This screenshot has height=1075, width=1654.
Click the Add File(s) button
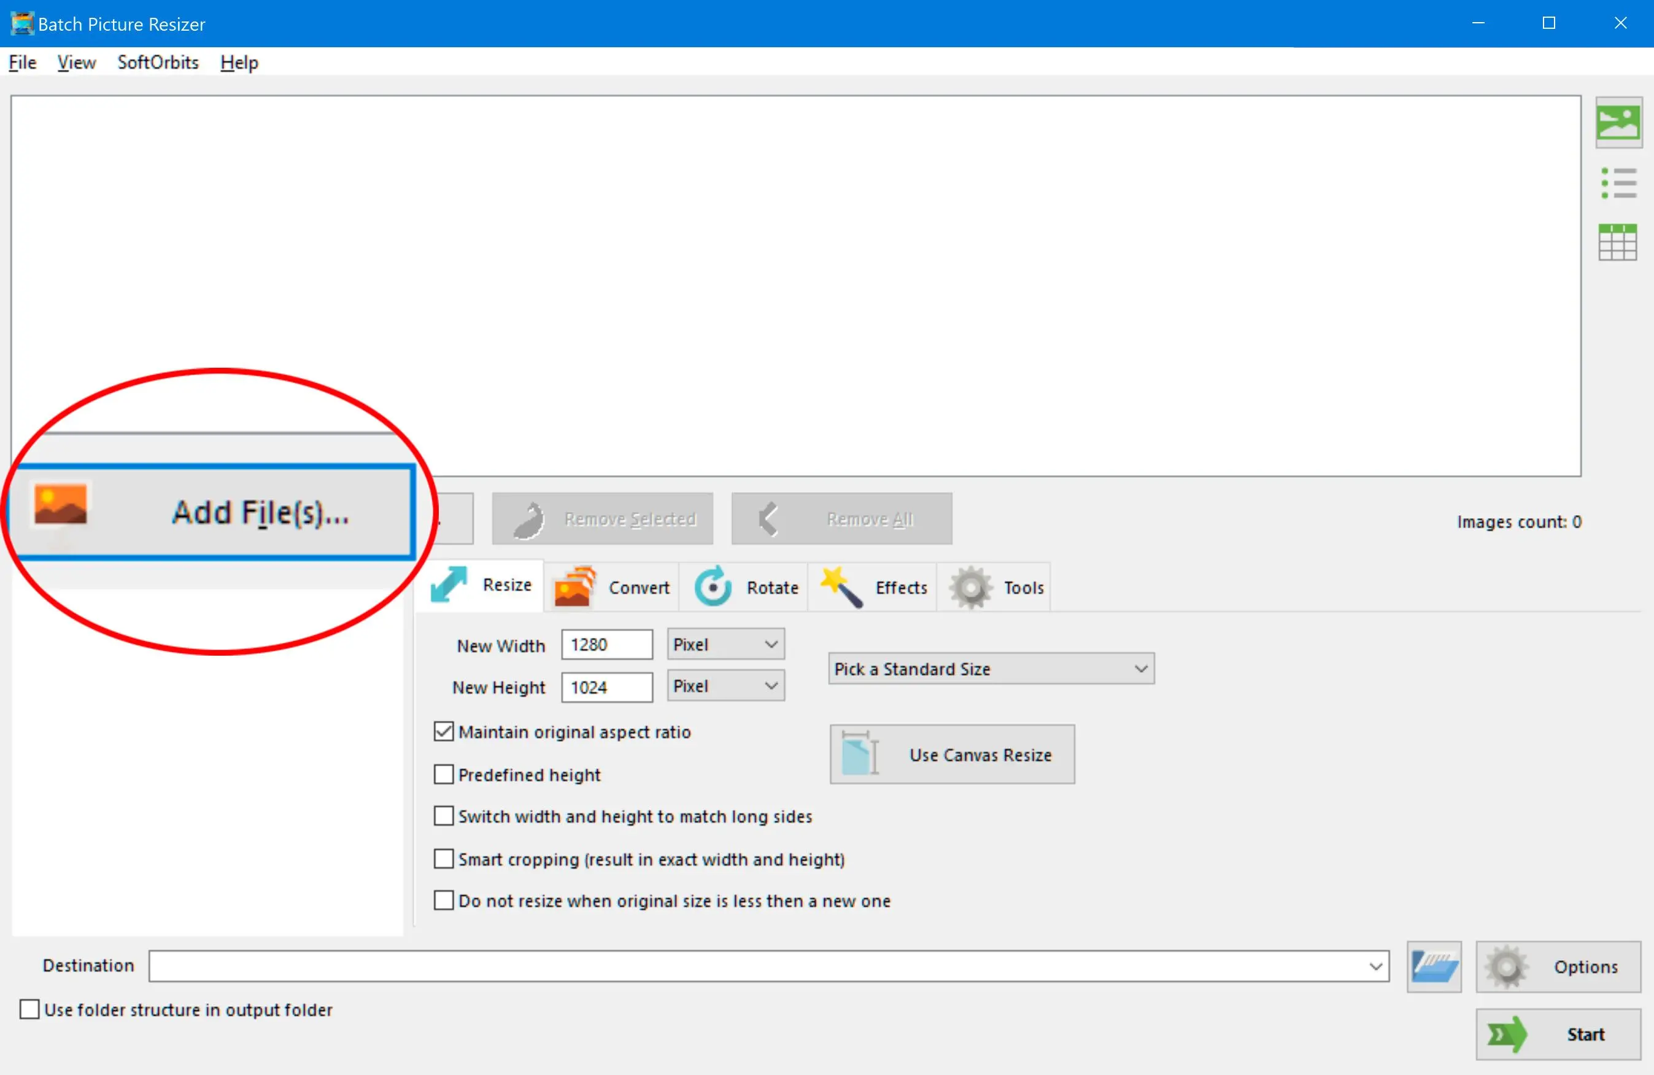[220, 513]
